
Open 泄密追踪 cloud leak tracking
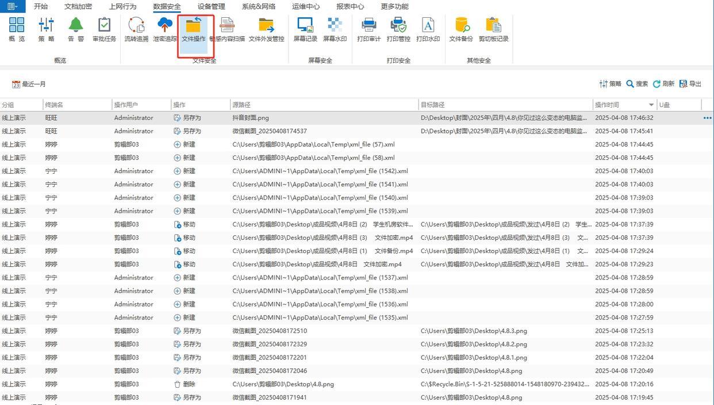(165, 29)
